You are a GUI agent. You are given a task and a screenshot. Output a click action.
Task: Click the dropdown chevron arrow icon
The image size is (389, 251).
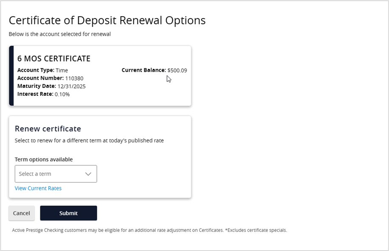coord(88,174)
